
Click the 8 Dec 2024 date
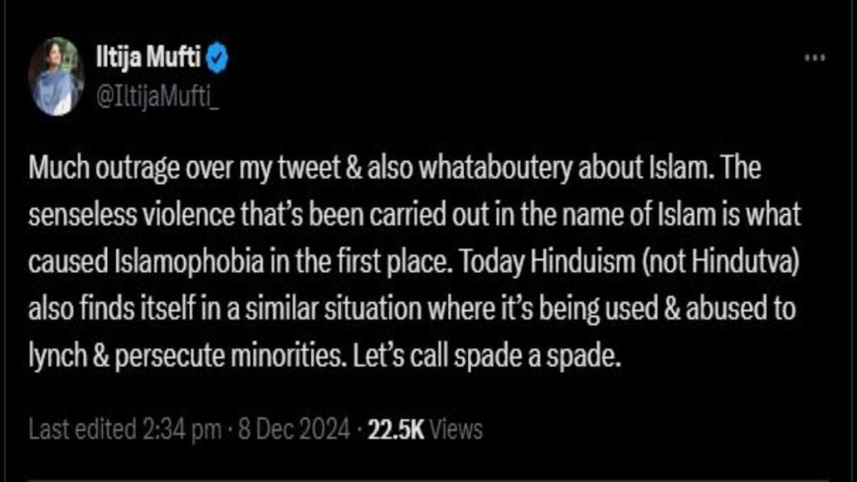(291, 430)
